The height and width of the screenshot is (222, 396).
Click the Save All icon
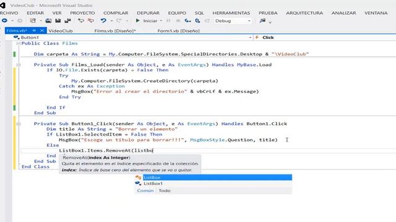click(67, 20)
